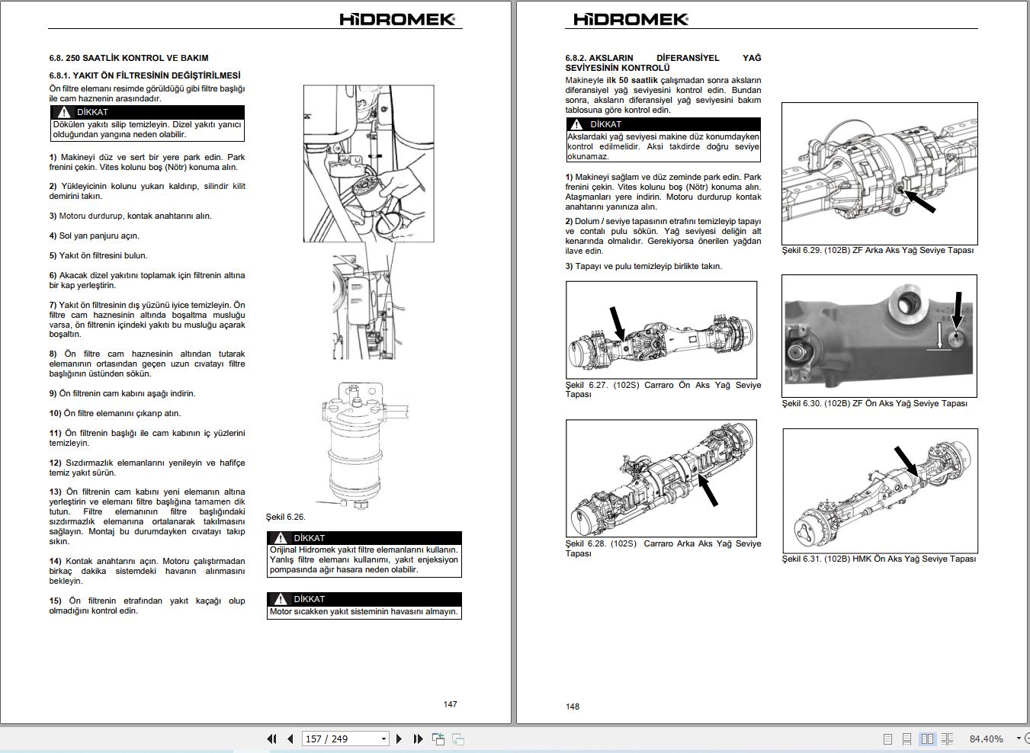Open the zoom level dropdown arrow
Viewport: 1030px width, 753px height.
point(1019,739)
